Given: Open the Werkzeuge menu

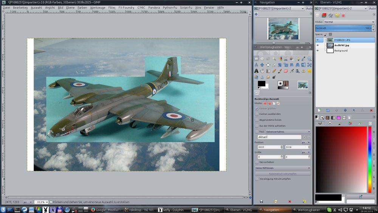Looking at the screenshot, I should click(98, 8).
